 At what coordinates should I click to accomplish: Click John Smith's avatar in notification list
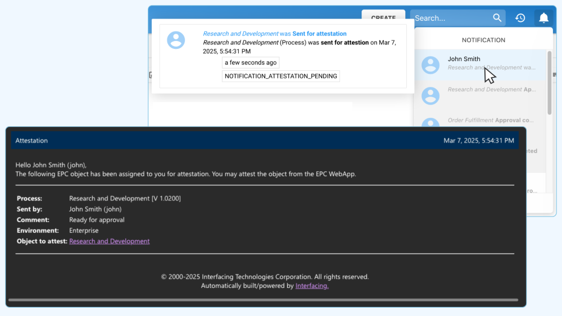(430, 65)
